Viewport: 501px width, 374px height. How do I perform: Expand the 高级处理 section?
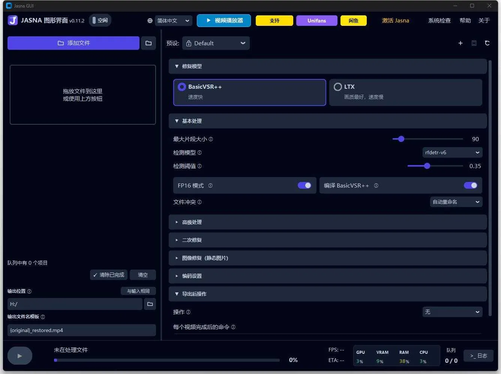328,222
